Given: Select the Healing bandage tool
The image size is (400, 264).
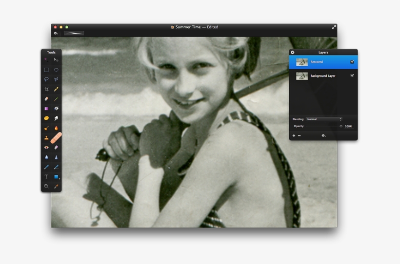Looking at the screenshot, I should point(56,138).
